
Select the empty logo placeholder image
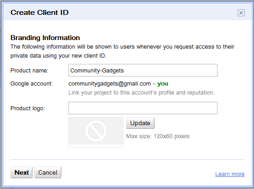pyautogui.click(x=96, y=132)
